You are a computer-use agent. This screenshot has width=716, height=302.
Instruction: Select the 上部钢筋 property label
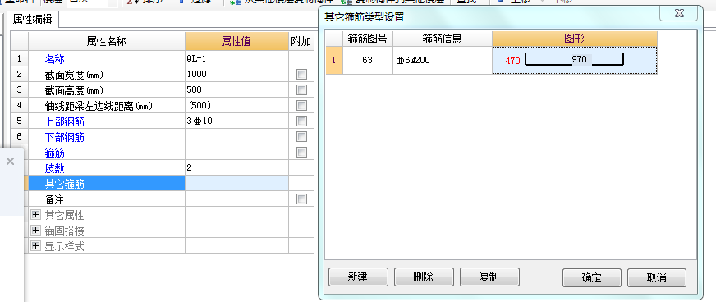tap(64, 121)
